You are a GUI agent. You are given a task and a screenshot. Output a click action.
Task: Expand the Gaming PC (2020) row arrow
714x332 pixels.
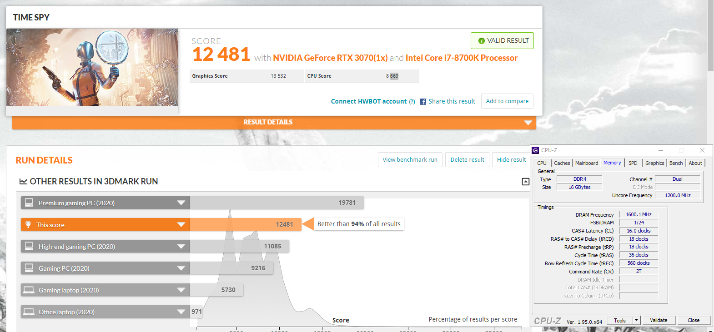tap(181, 268)
